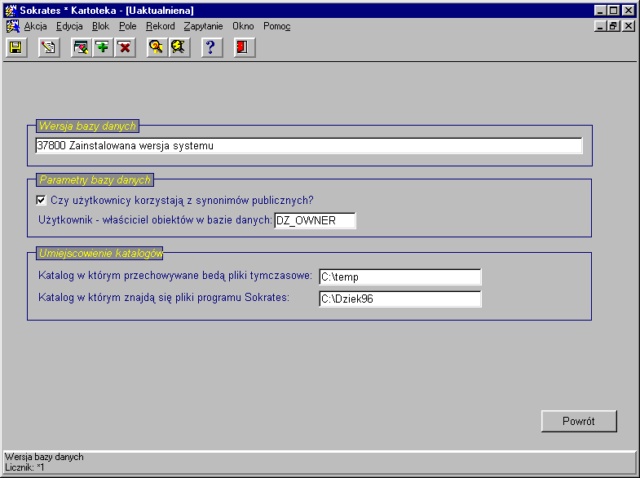Click the 'Parametry bazy danych' group heading
Viewport: 640px width, 478px height.
click(95, 180)
